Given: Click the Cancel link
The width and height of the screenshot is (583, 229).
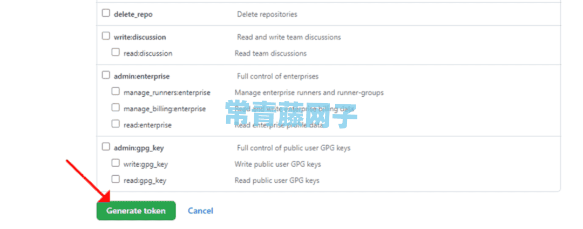Looking at the screenshot, I should [200, 211].
